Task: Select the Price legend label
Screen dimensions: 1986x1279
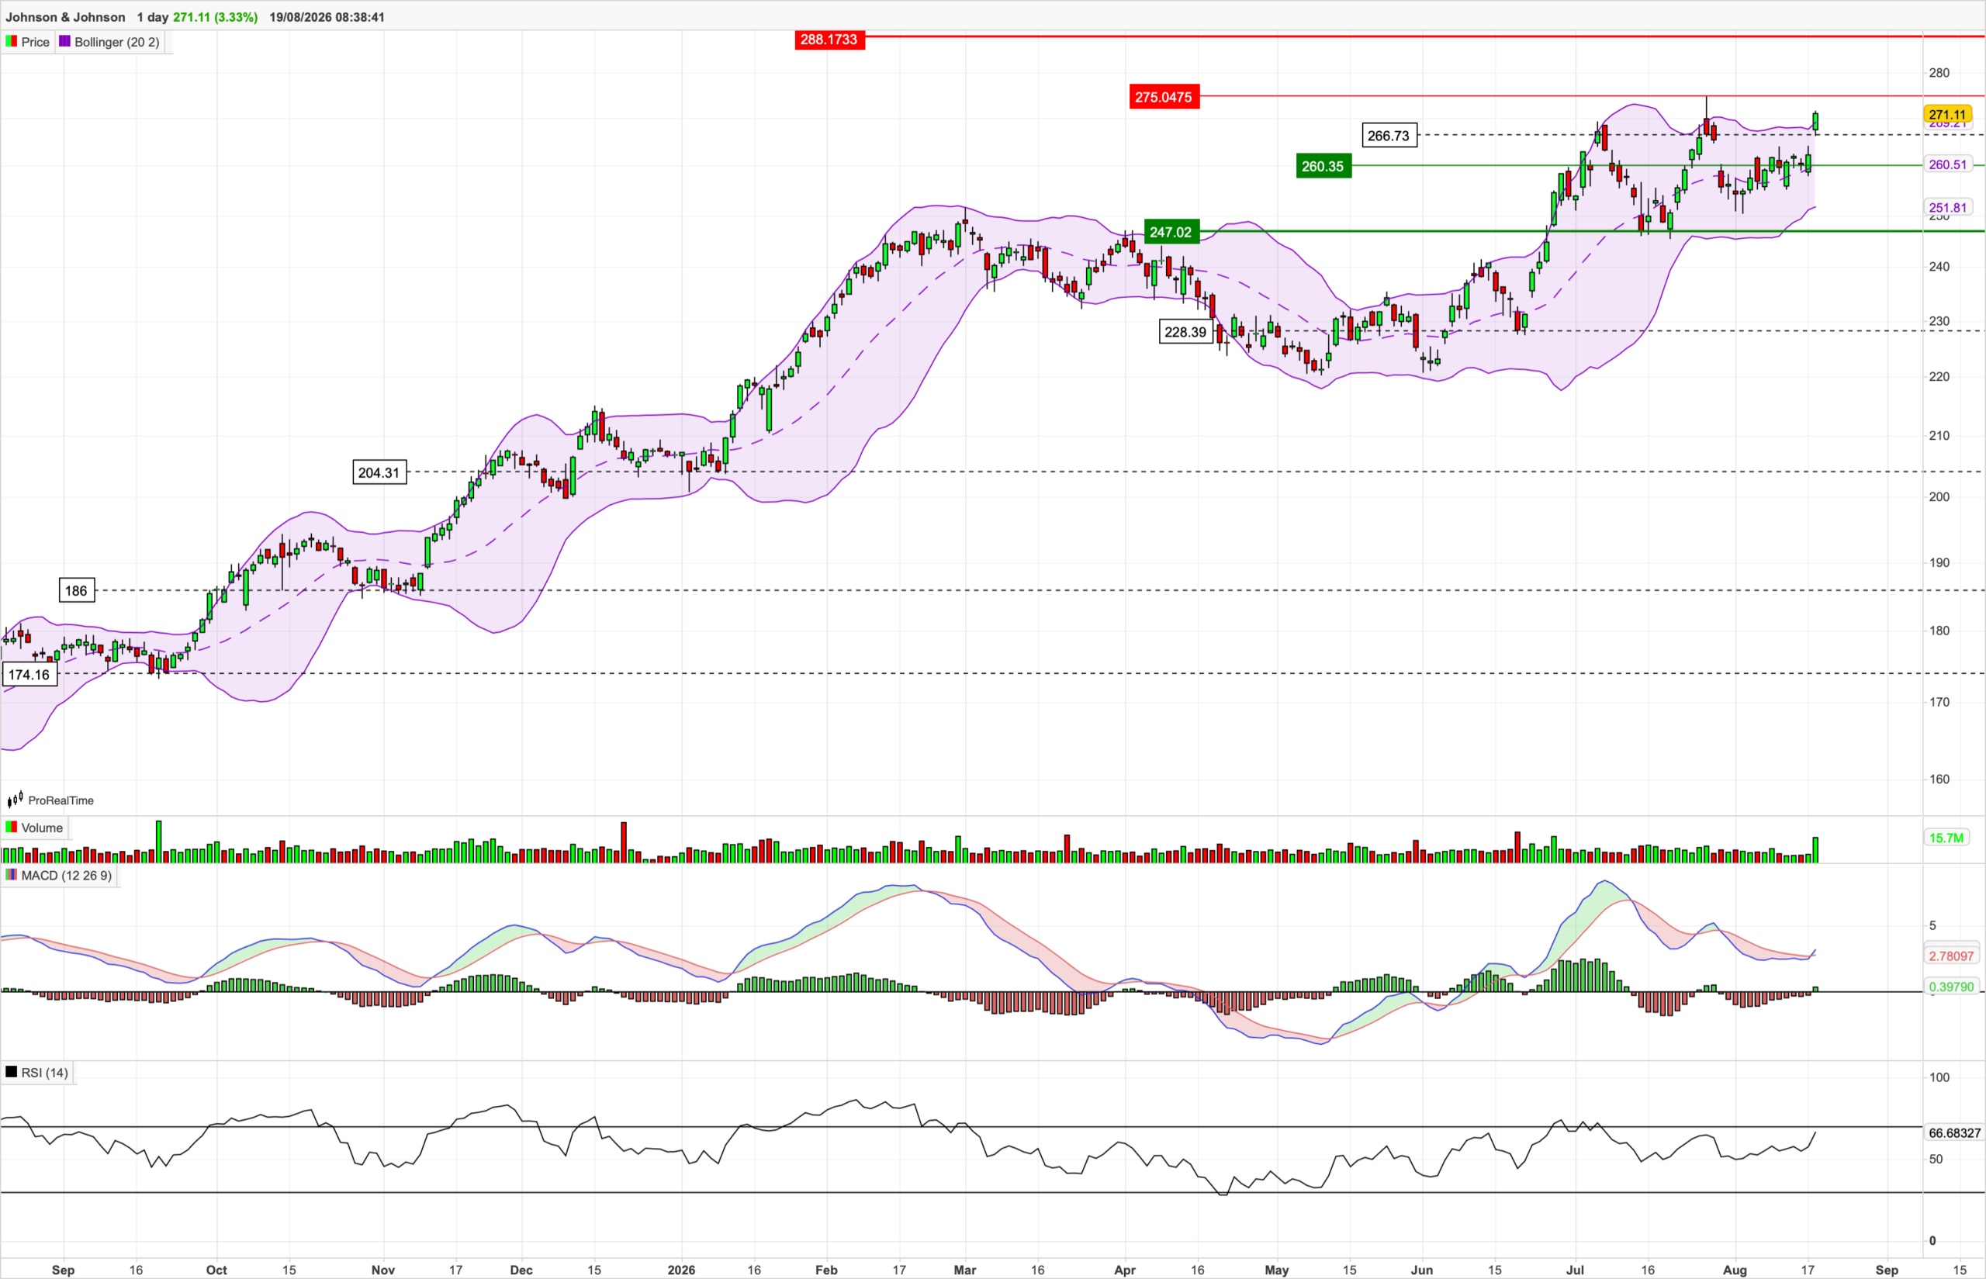Action: 36,43
